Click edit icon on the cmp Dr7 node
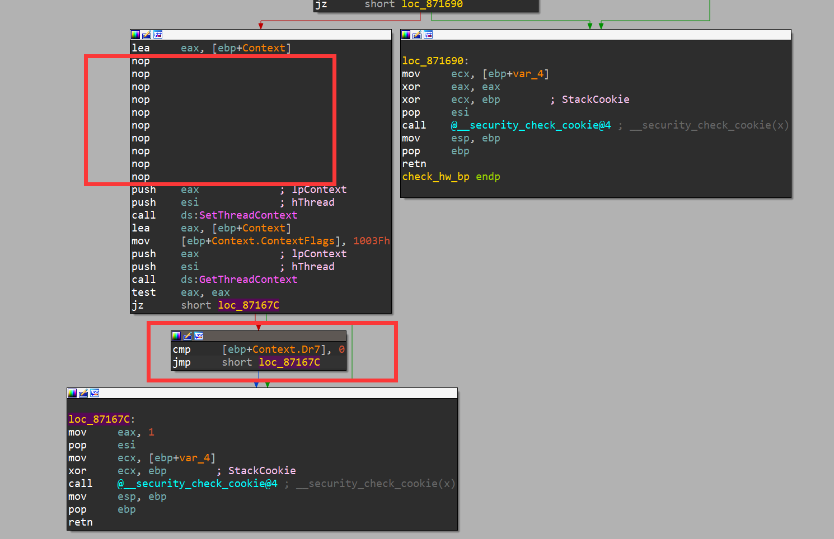Image resolution: width=834 pixels, height=539 pixels. coord(188,336)
